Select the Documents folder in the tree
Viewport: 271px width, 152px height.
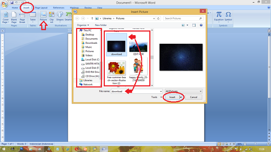pos(92,39)
